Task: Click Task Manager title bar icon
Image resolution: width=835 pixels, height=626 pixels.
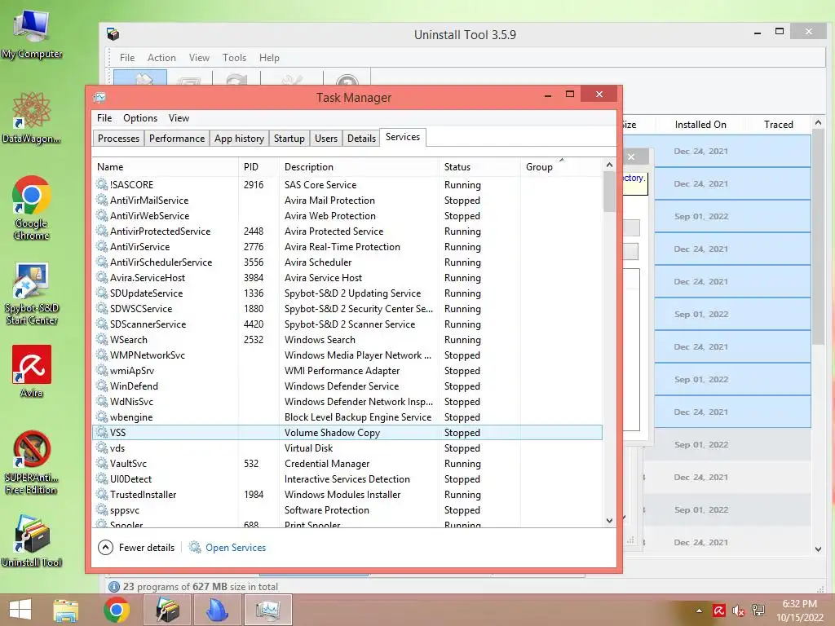Action: click(99, 98)
